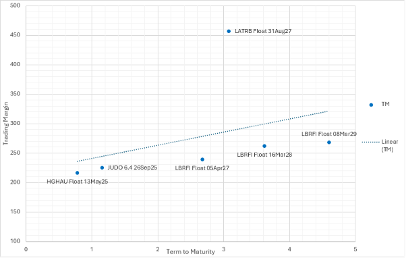Select the 4 horizontal axis label
The width and height of the screenshot is (406, 258).
[289, 249]
